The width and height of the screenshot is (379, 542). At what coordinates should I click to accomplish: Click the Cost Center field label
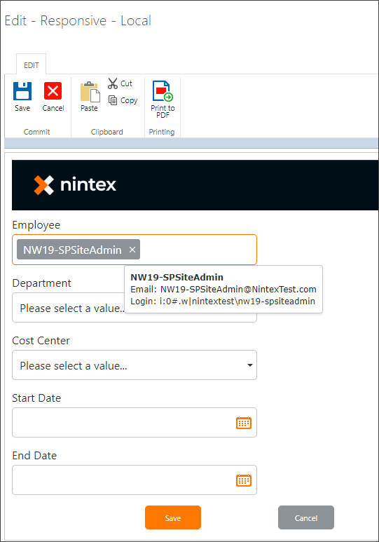pos(41,341)
